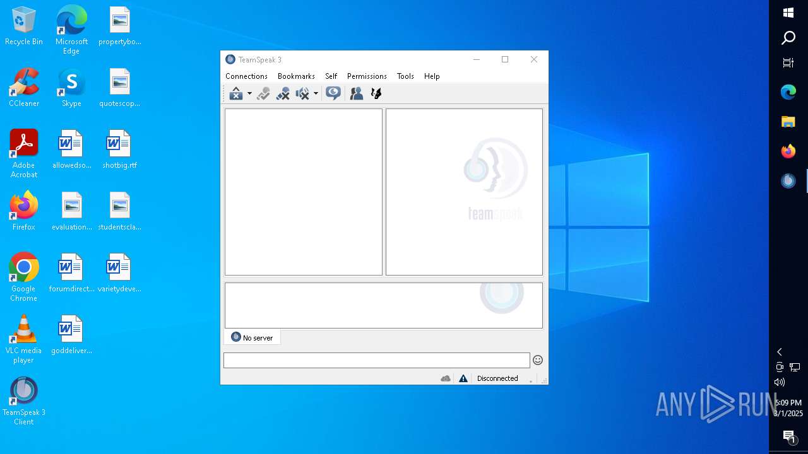Image resolution: width=808 pixels, height=454 pixels.
Task: Open Firefox from taskbar
Action: click(x=788, y=151)
